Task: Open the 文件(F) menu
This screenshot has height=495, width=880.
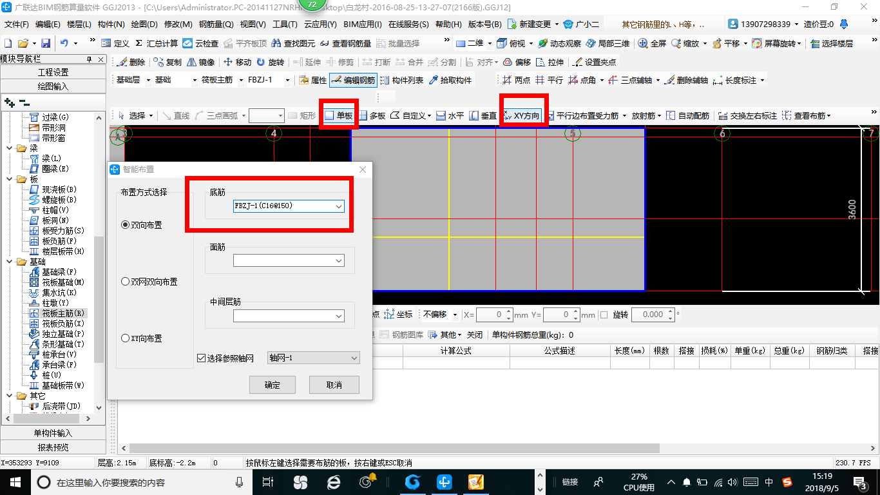Action: coord(17,24)
